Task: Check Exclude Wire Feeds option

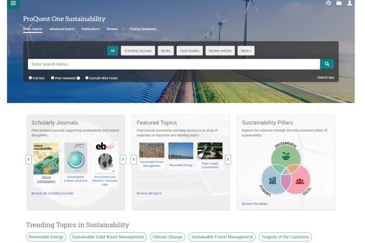Action: pyautogui.click(x=87, y=78)
